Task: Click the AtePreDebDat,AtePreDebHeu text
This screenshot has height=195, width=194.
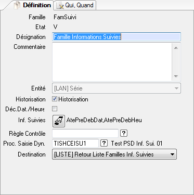Action: pos(104,120)
